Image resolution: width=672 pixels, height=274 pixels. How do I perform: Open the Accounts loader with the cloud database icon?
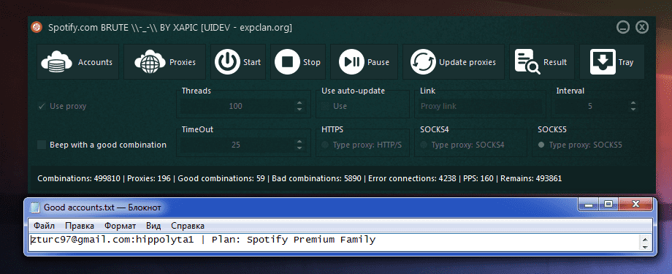(x=77, y=62)
